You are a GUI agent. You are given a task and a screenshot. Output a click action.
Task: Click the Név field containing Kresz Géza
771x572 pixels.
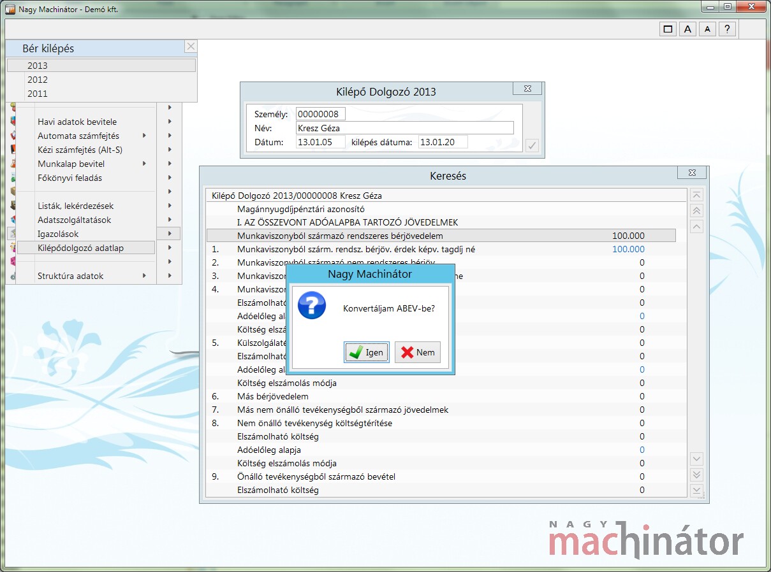(x=405, y=128)
